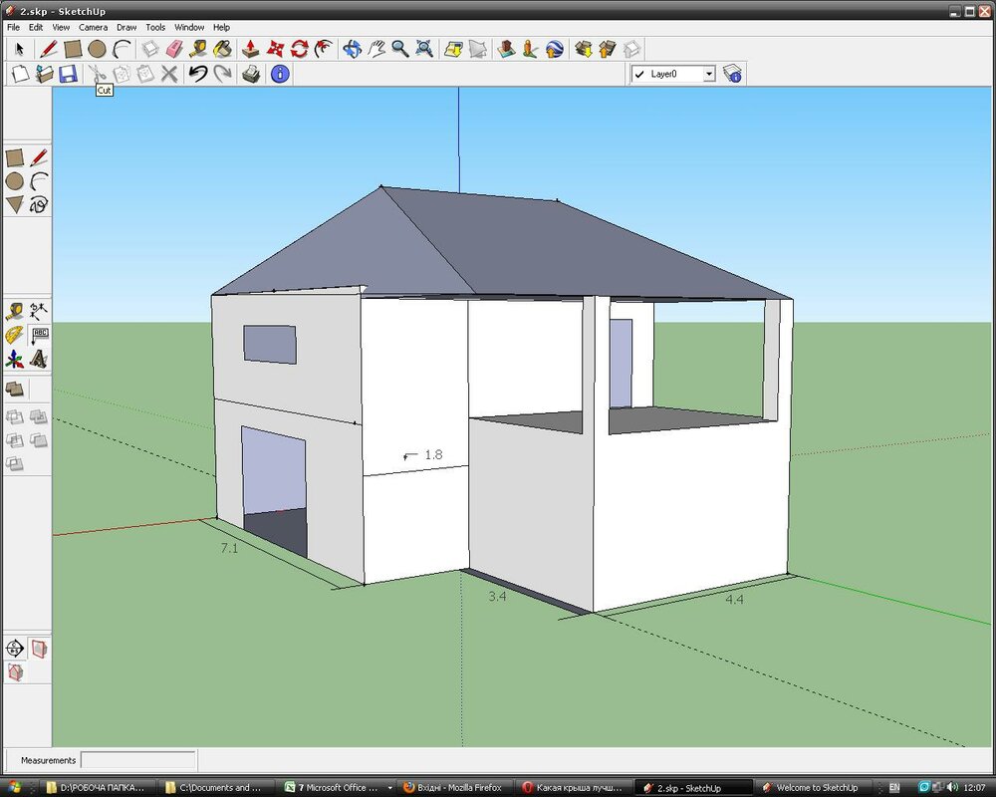Open Mozilla Firefox window from taskbar
The width and height of the screenshot is (996, 797).
click(x=452, y=787)
